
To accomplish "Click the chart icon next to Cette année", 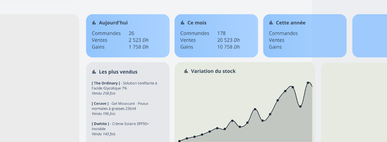I will pos(271,23).
